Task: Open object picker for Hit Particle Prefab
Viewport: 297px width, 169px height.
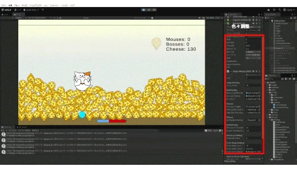Action: (x=259, y=120)
